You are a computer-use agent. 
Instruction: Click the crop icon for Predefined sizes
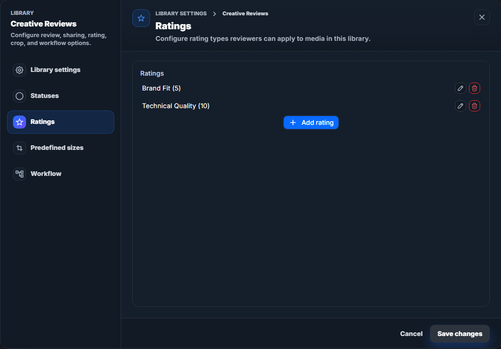[x=20, y=148]
